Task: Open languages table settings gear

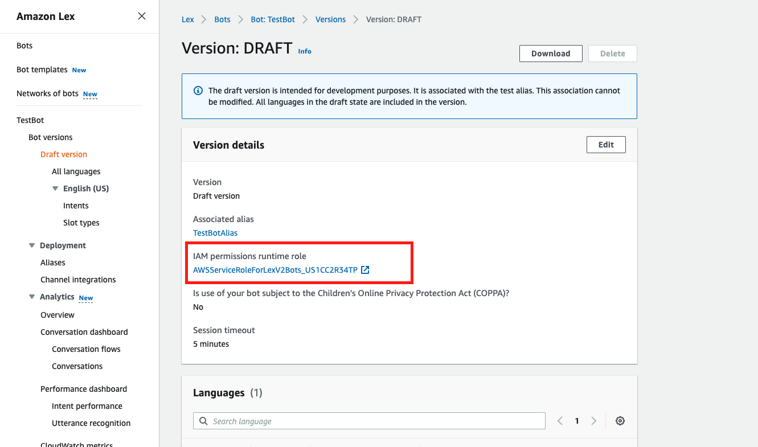Action: [x=620, y=421]
